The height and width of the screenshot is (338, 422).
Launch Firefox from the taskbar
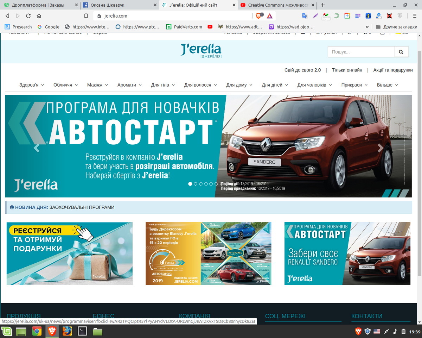pyautogui.click(x=67, y=331)
